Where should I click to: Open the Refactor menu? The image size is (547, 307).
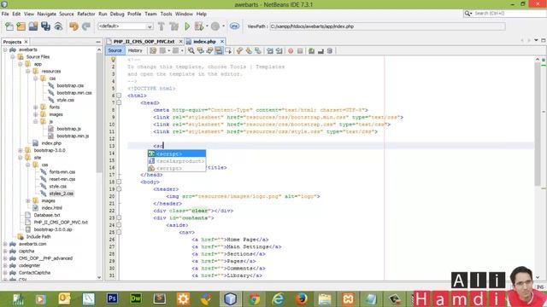[x=86, y=14]
